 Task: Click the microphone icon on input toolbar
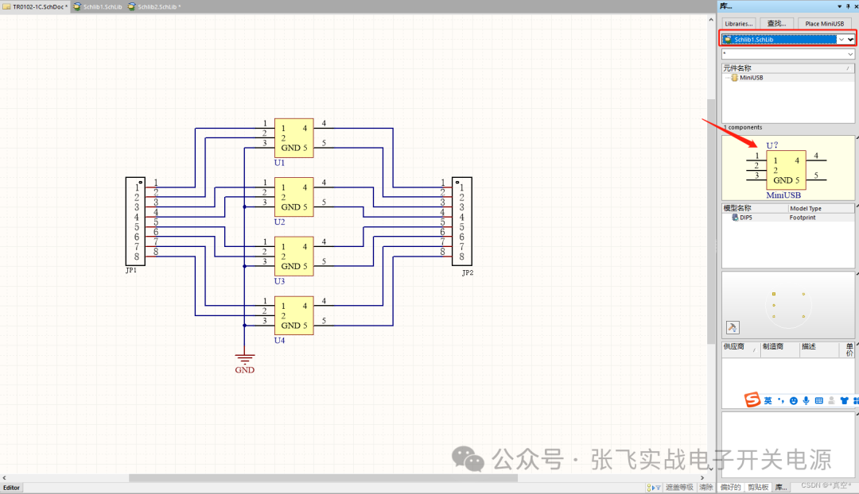806,400
